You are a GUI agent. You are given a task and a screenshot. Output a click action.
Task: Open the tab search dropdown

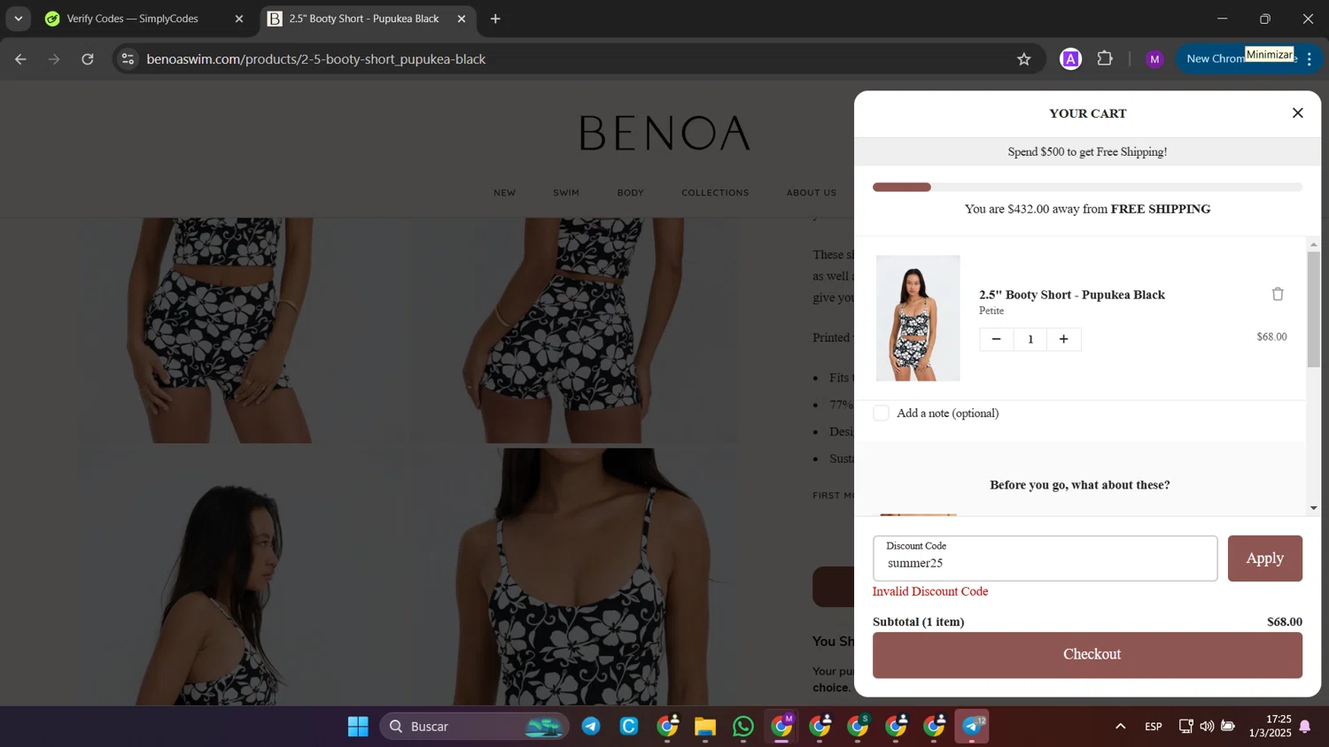click(18, 19)
